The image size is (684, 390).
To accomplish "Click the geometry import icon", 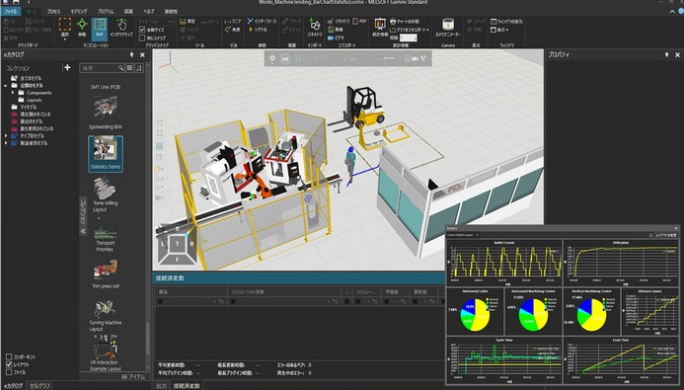I will [x=315, y=28].
